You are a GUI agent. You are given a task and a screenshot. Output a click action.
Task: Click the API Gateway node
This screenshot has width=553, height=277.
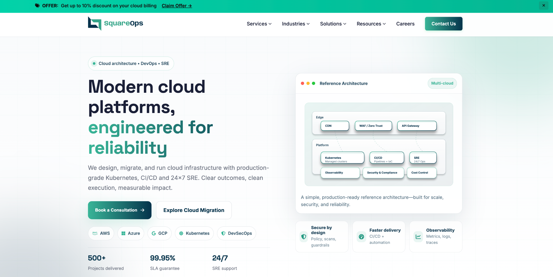pos(417,126)
